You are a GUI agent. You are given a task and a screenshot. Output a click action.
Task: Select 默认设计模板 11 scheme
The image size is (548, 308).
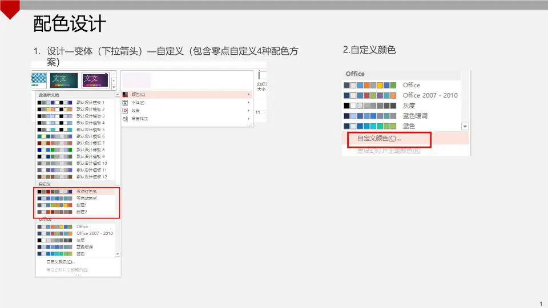(75, 170)
